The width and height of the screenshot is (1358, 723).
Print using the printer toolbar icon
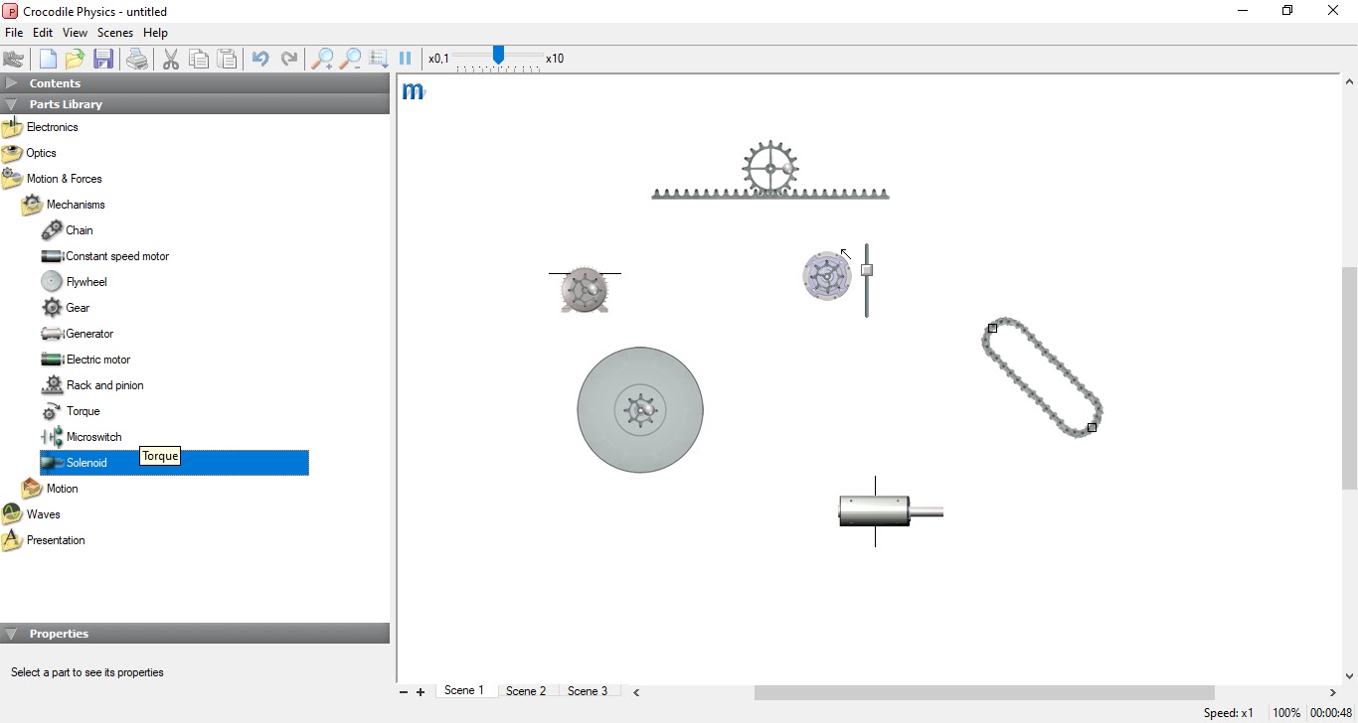(137, 59)
